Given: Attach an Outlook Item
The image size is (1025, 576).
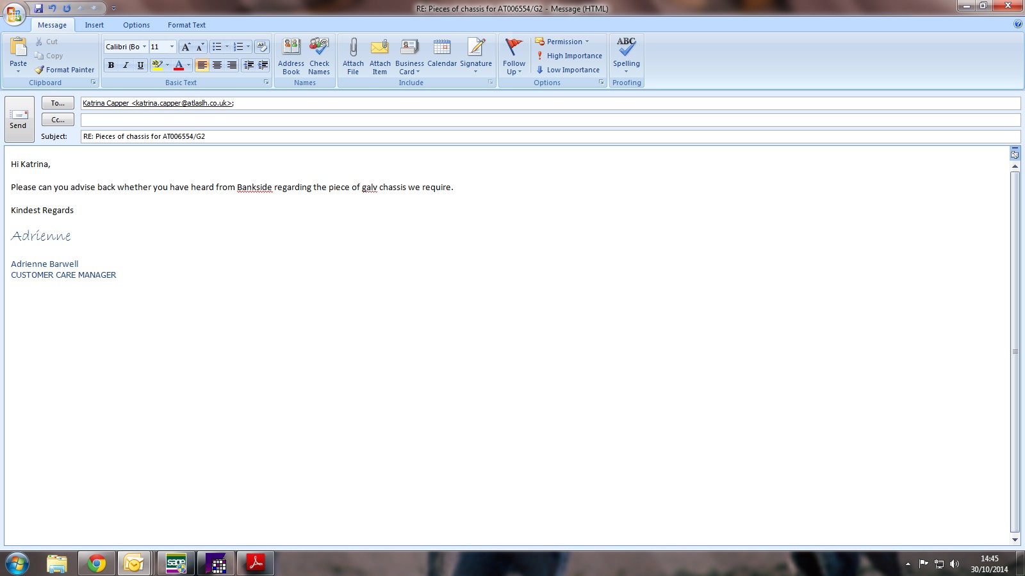Looking at the screenshot, I should (380, 56).
